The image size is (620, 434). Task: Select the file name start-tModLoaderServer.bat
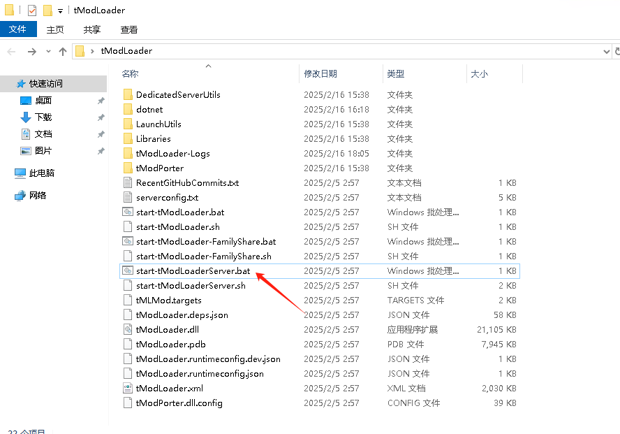(x=193, y=270)
